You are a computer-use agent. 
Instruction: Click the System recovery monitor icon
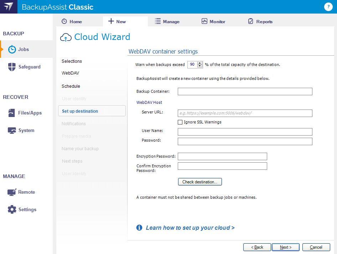point(12,131)
